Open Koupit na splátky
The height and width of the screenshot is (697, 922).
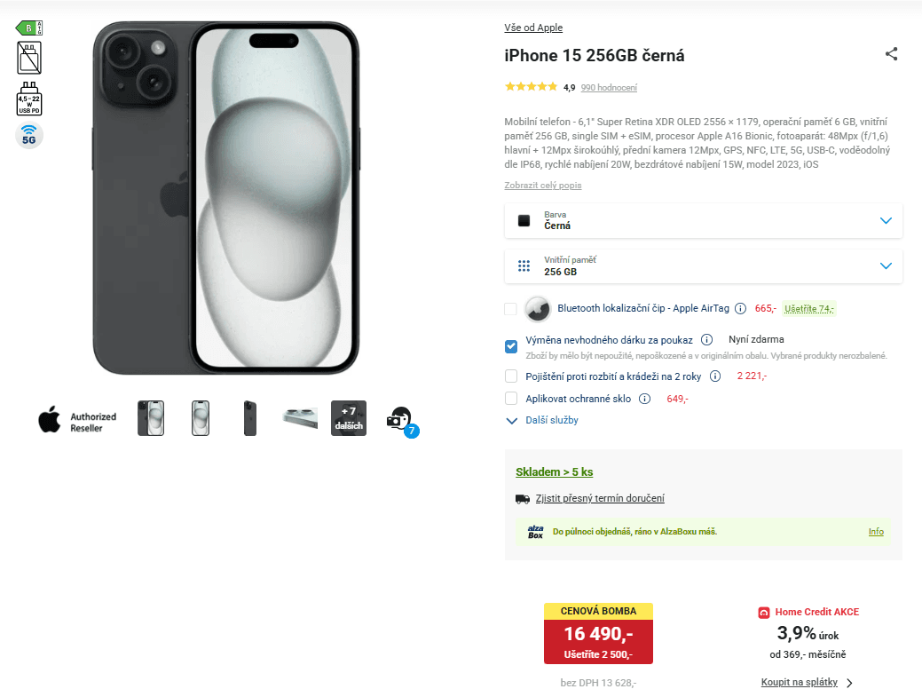click(800, 682)
